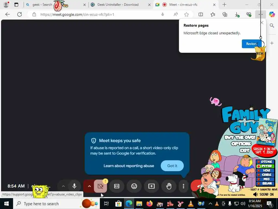Open Meet more options three-dot menu
Viewport: 278px width, 209px height.
(x=184, y=186)
